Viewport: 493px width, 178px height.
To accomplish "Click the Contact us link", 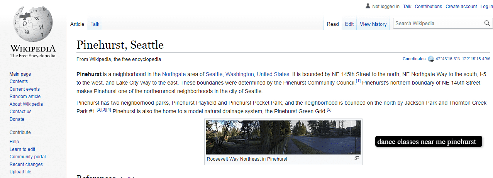I will [20, 112].
